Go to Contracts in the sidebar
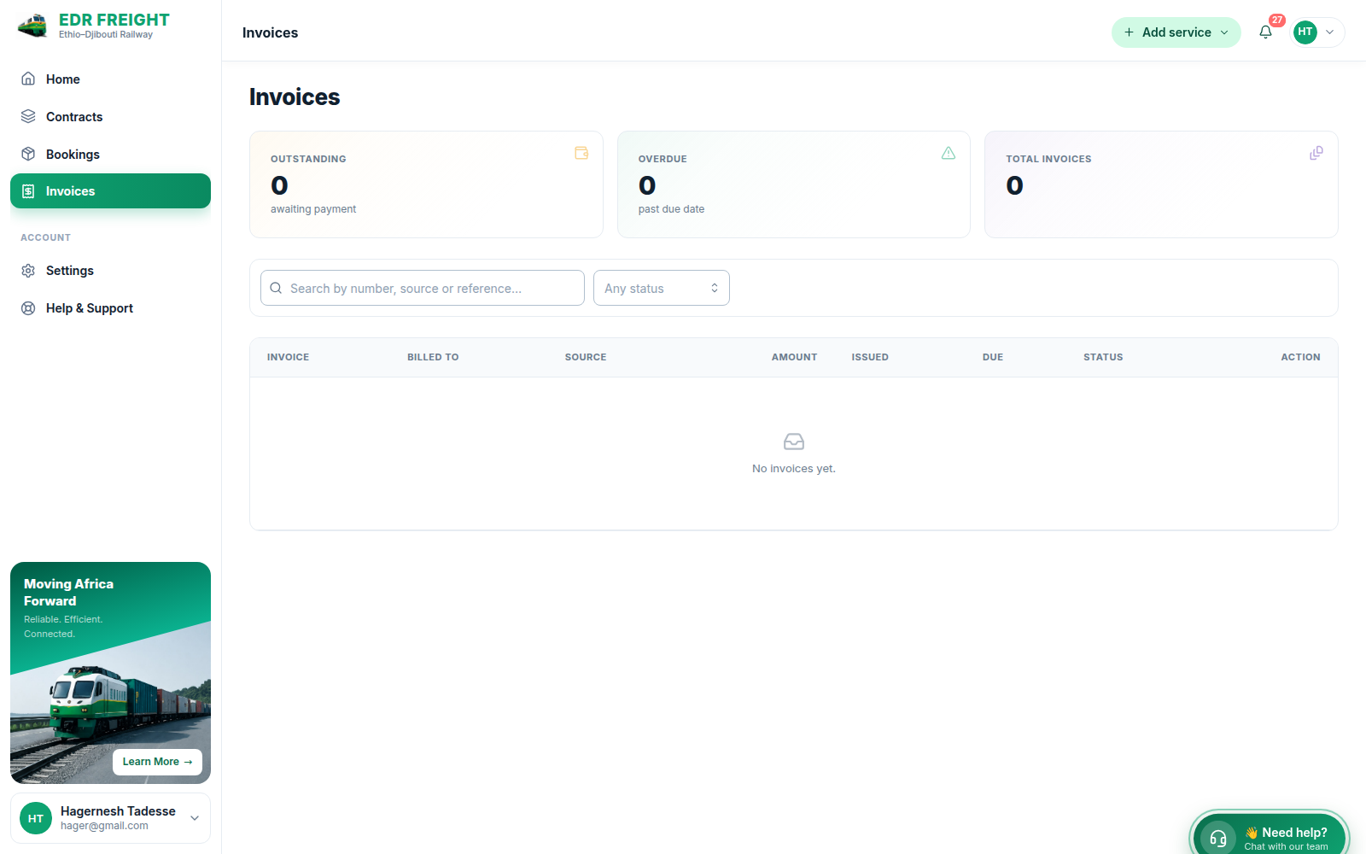 (110, 117)
